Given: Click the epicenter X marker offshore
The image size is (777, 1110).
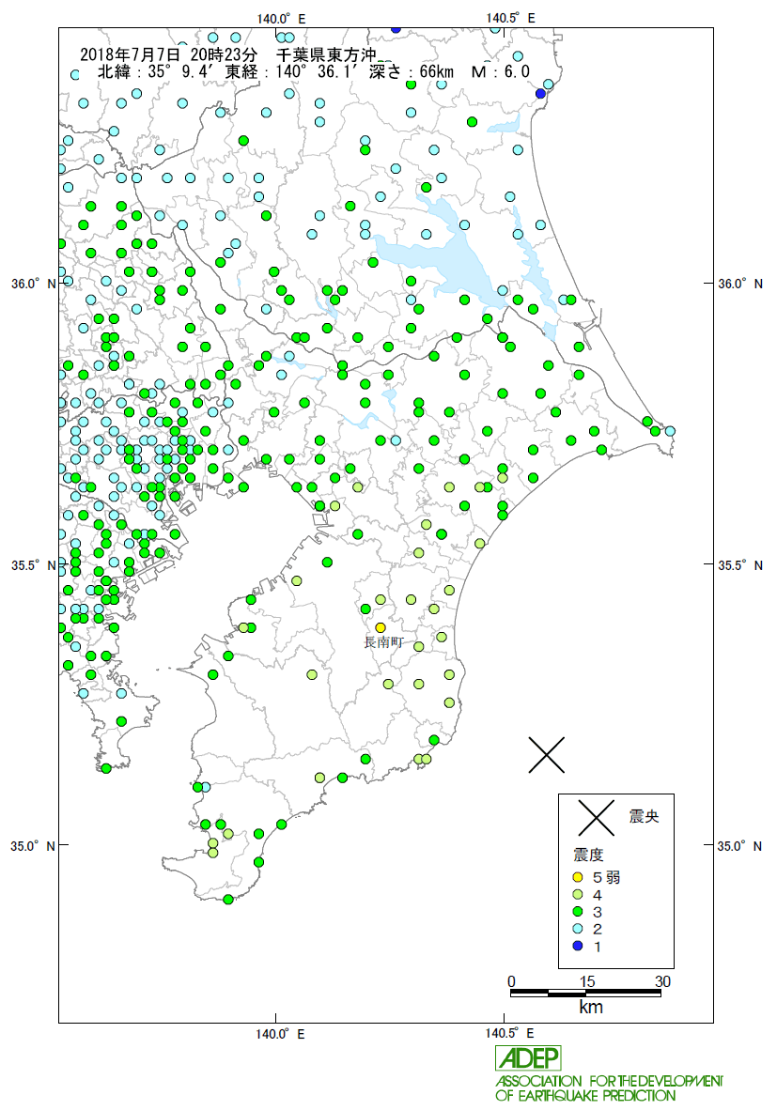Looking at the screenshot, I should coord(547,753).
